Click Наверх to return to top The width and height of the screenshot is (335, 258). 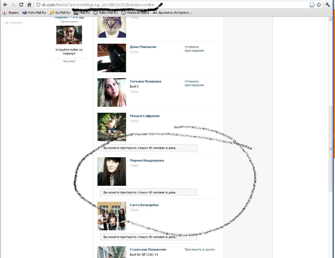coord(14,23)
